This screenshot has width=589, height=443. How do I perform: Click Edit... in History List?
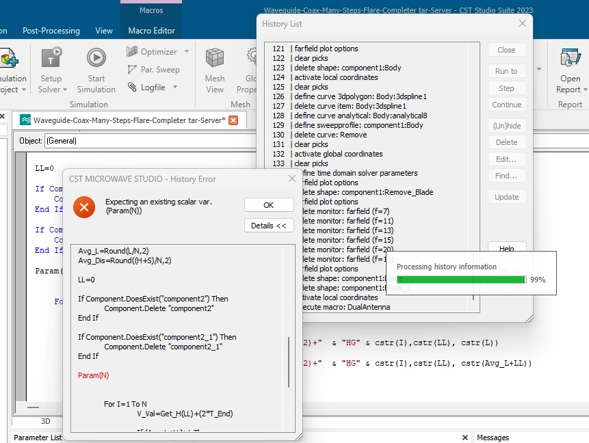pos(507,159)
